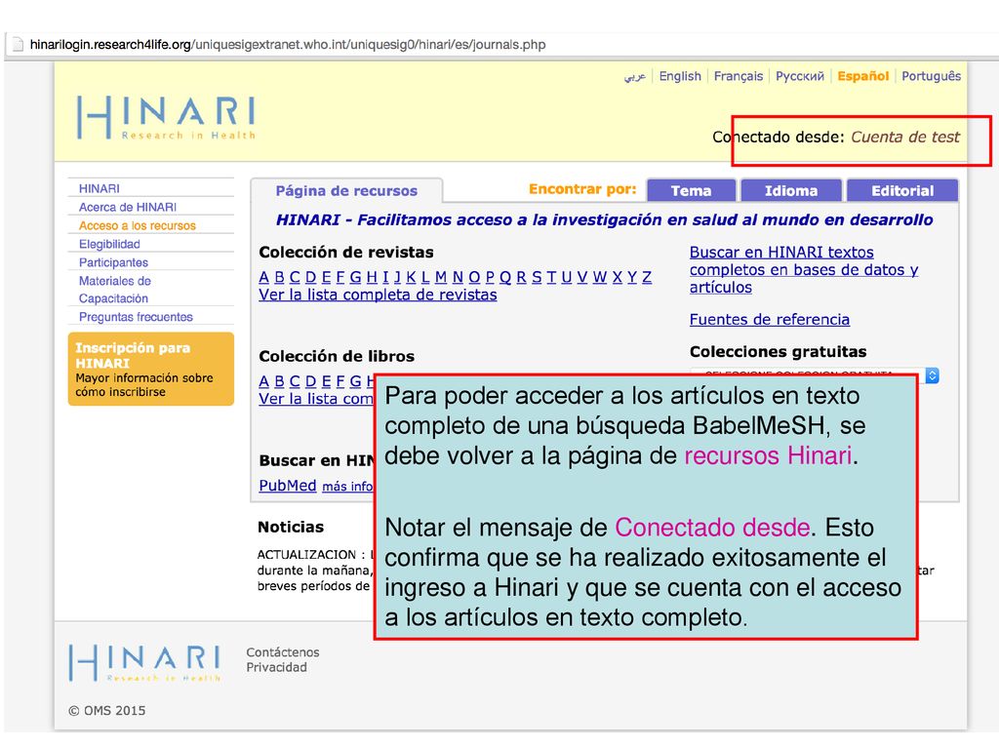Screen dimensions: 999x749
Task: Open the Editorial tab
Action: click(x=902, y=190)
